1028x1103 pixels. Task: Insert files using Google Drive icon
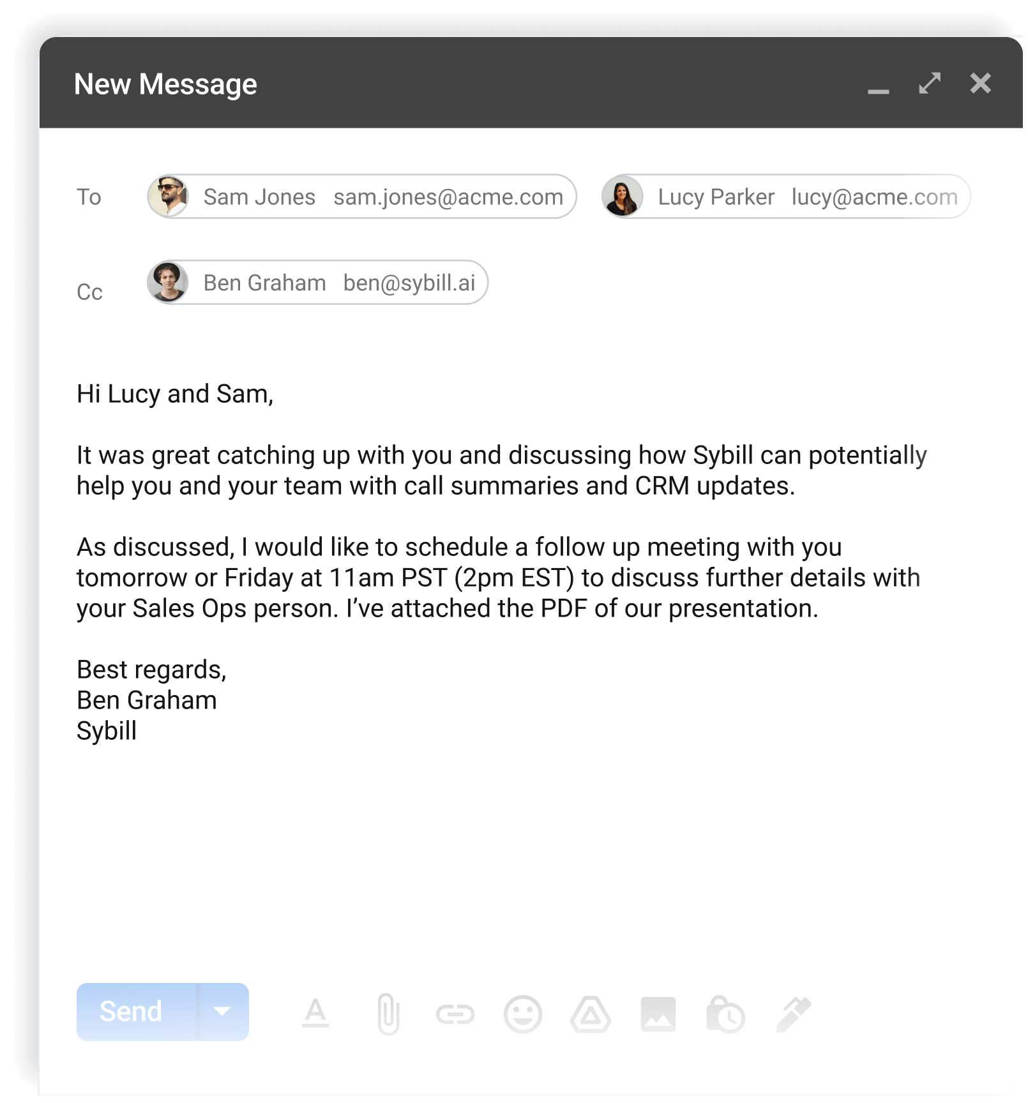(x=591, y=1014)
